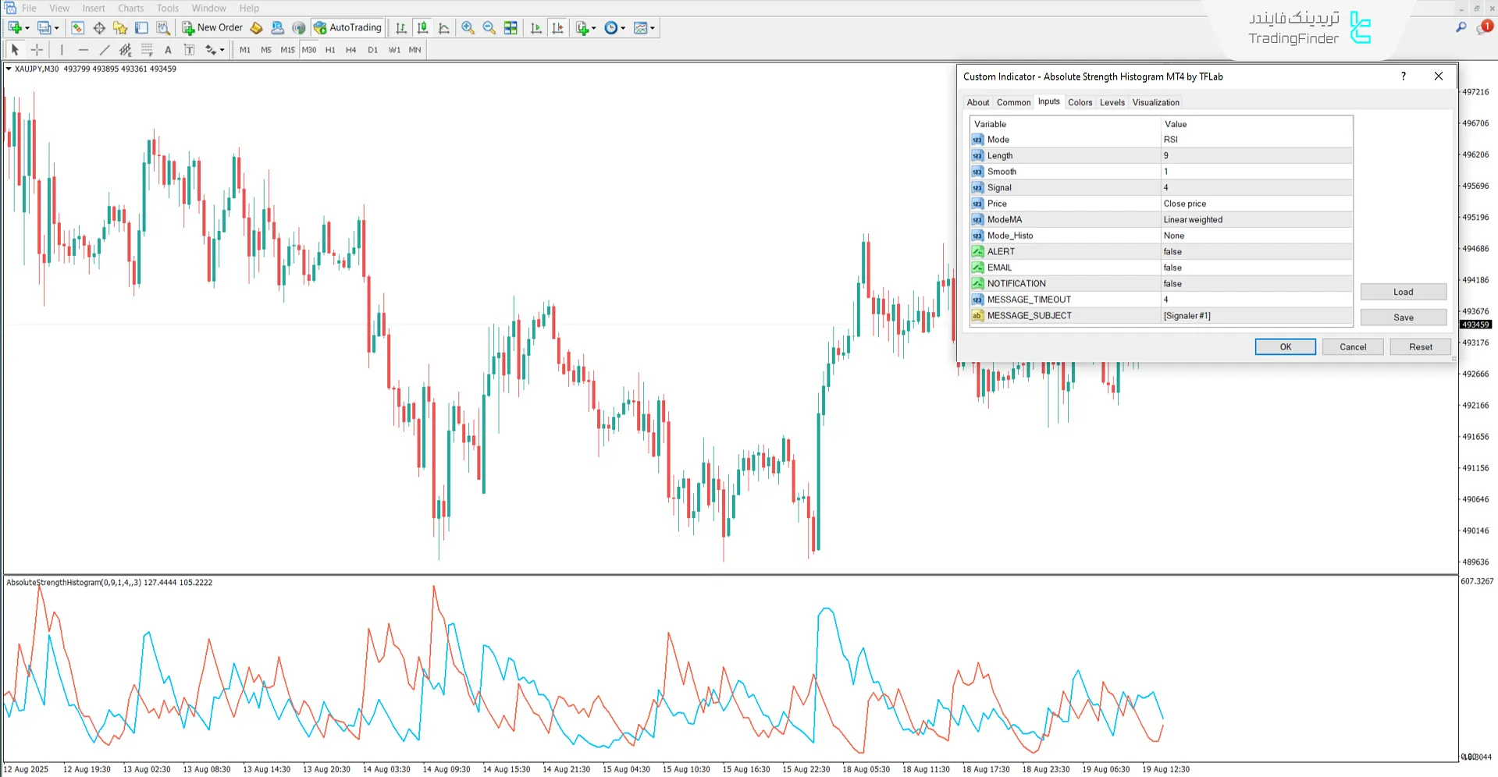Select the Crosshair tool

pos(37,49)
